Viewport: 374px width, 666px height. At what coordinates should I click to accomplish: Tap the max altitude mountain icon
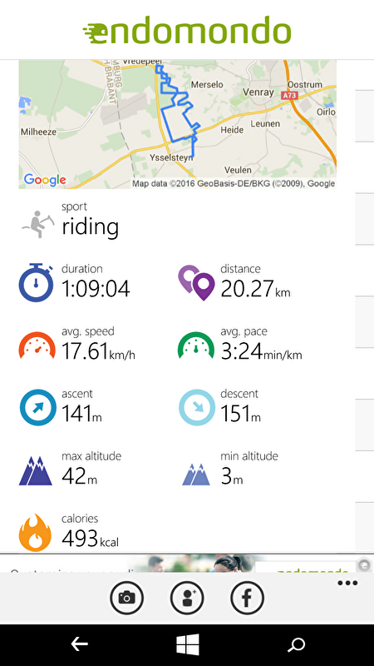click(x=36, y=471)
